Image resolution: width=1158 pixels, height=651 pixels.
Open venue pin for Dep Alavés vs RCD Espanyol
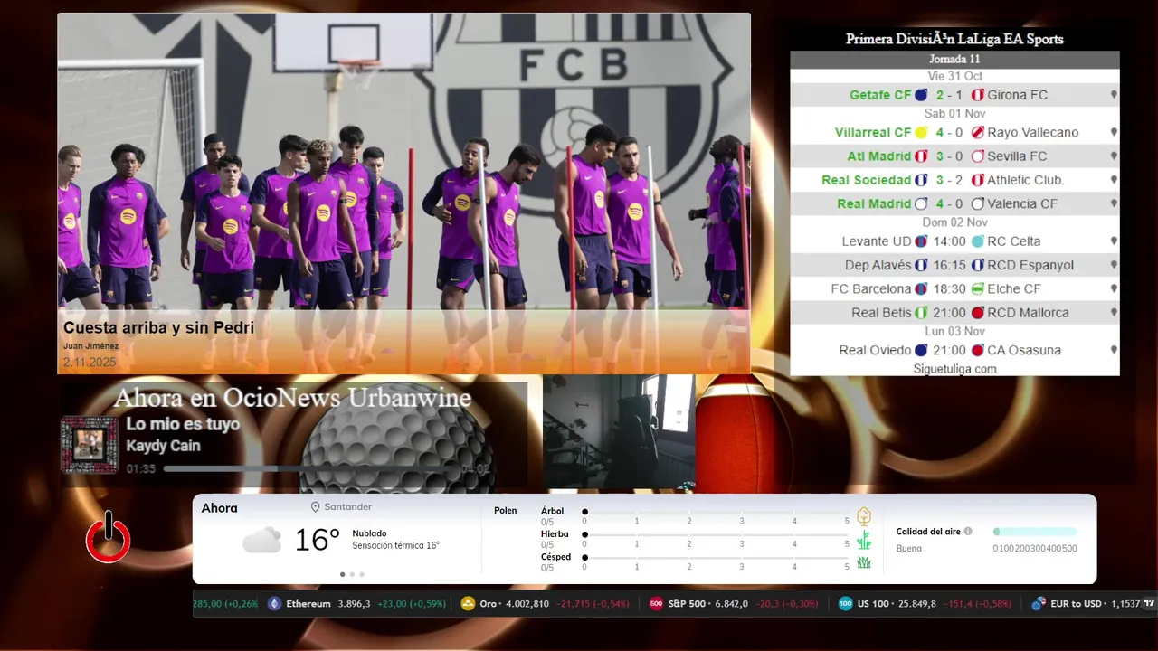[x=1114, y=266]
